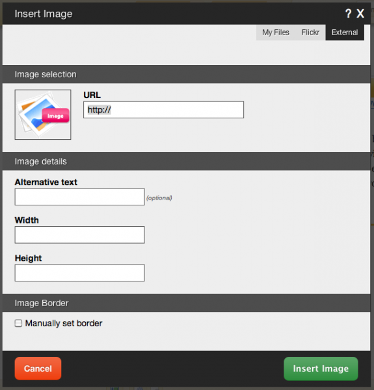
Task: Open help via the question mark icon
Action: (x=349, y=14)
